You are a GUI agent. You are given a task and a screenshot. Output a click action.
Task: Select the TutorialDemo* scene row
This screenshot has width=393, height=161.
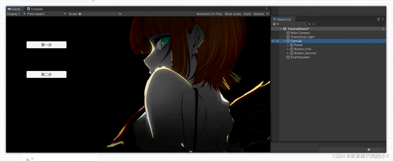click(x=328, y=29)
